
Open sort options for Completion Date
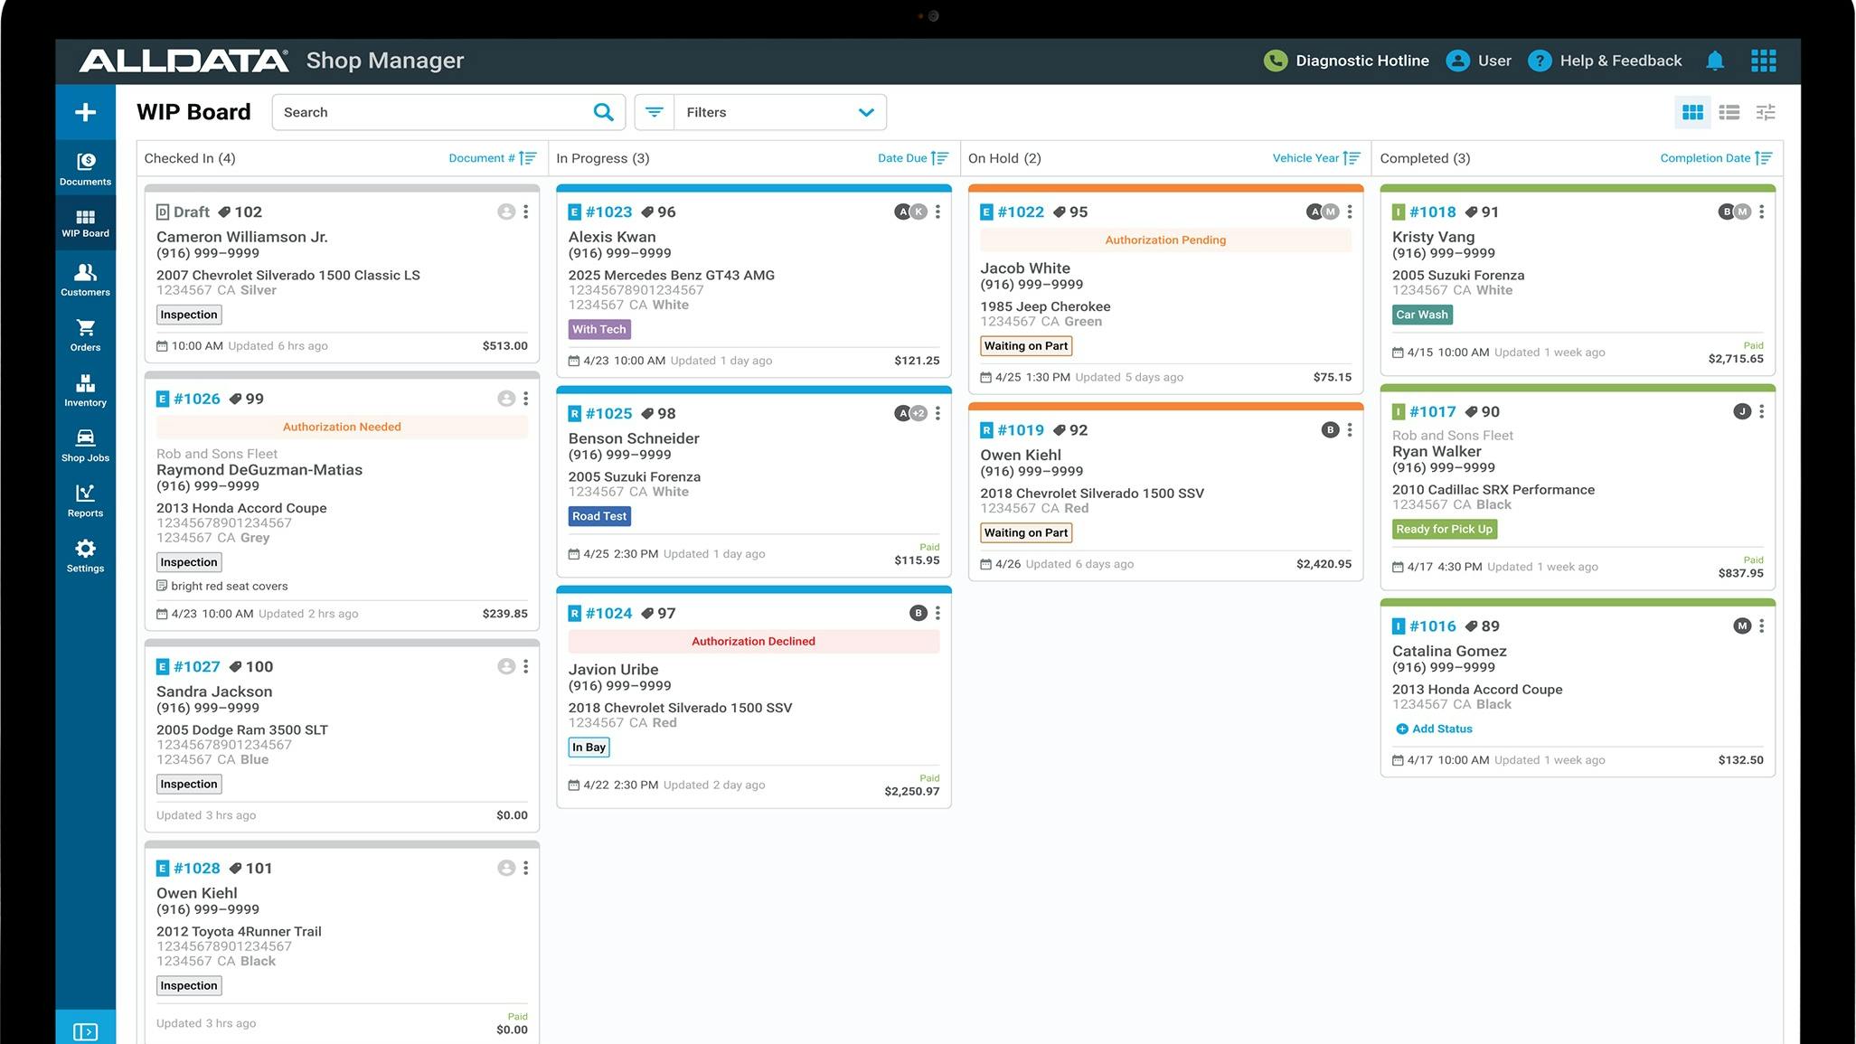[x=1715, y=157]
